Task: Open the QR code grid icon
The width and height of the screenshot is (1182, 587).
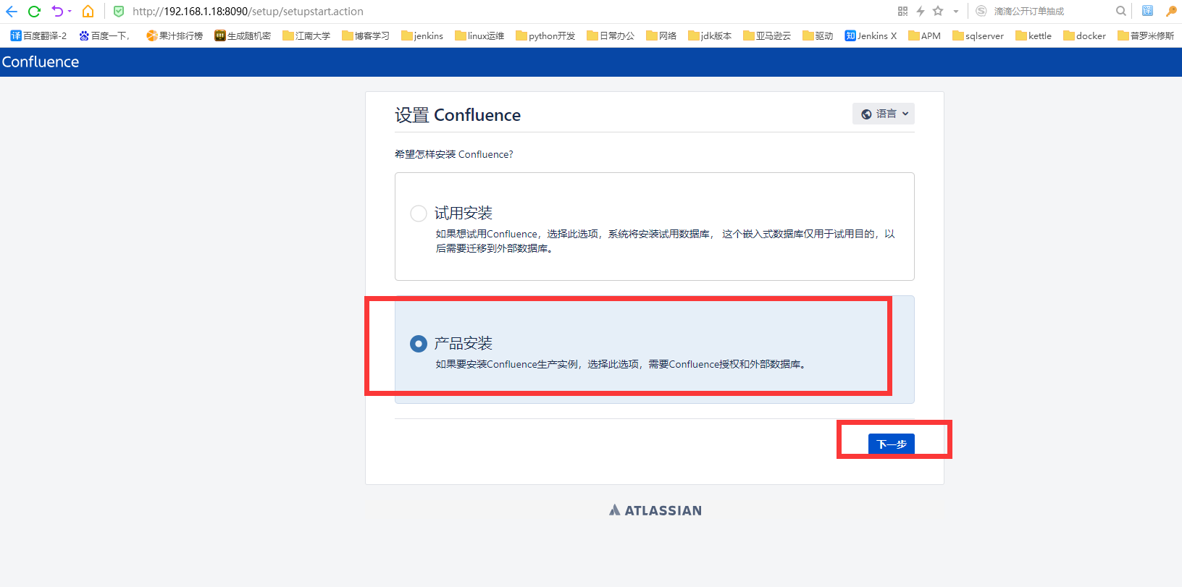Action: point(902,11)
